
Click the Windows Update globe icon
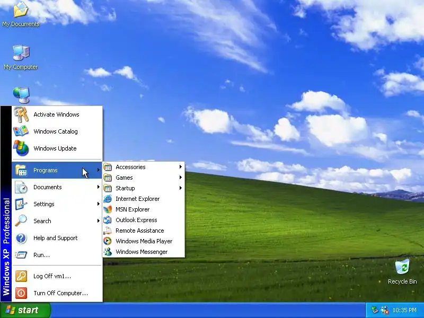[x=21, y=148]
